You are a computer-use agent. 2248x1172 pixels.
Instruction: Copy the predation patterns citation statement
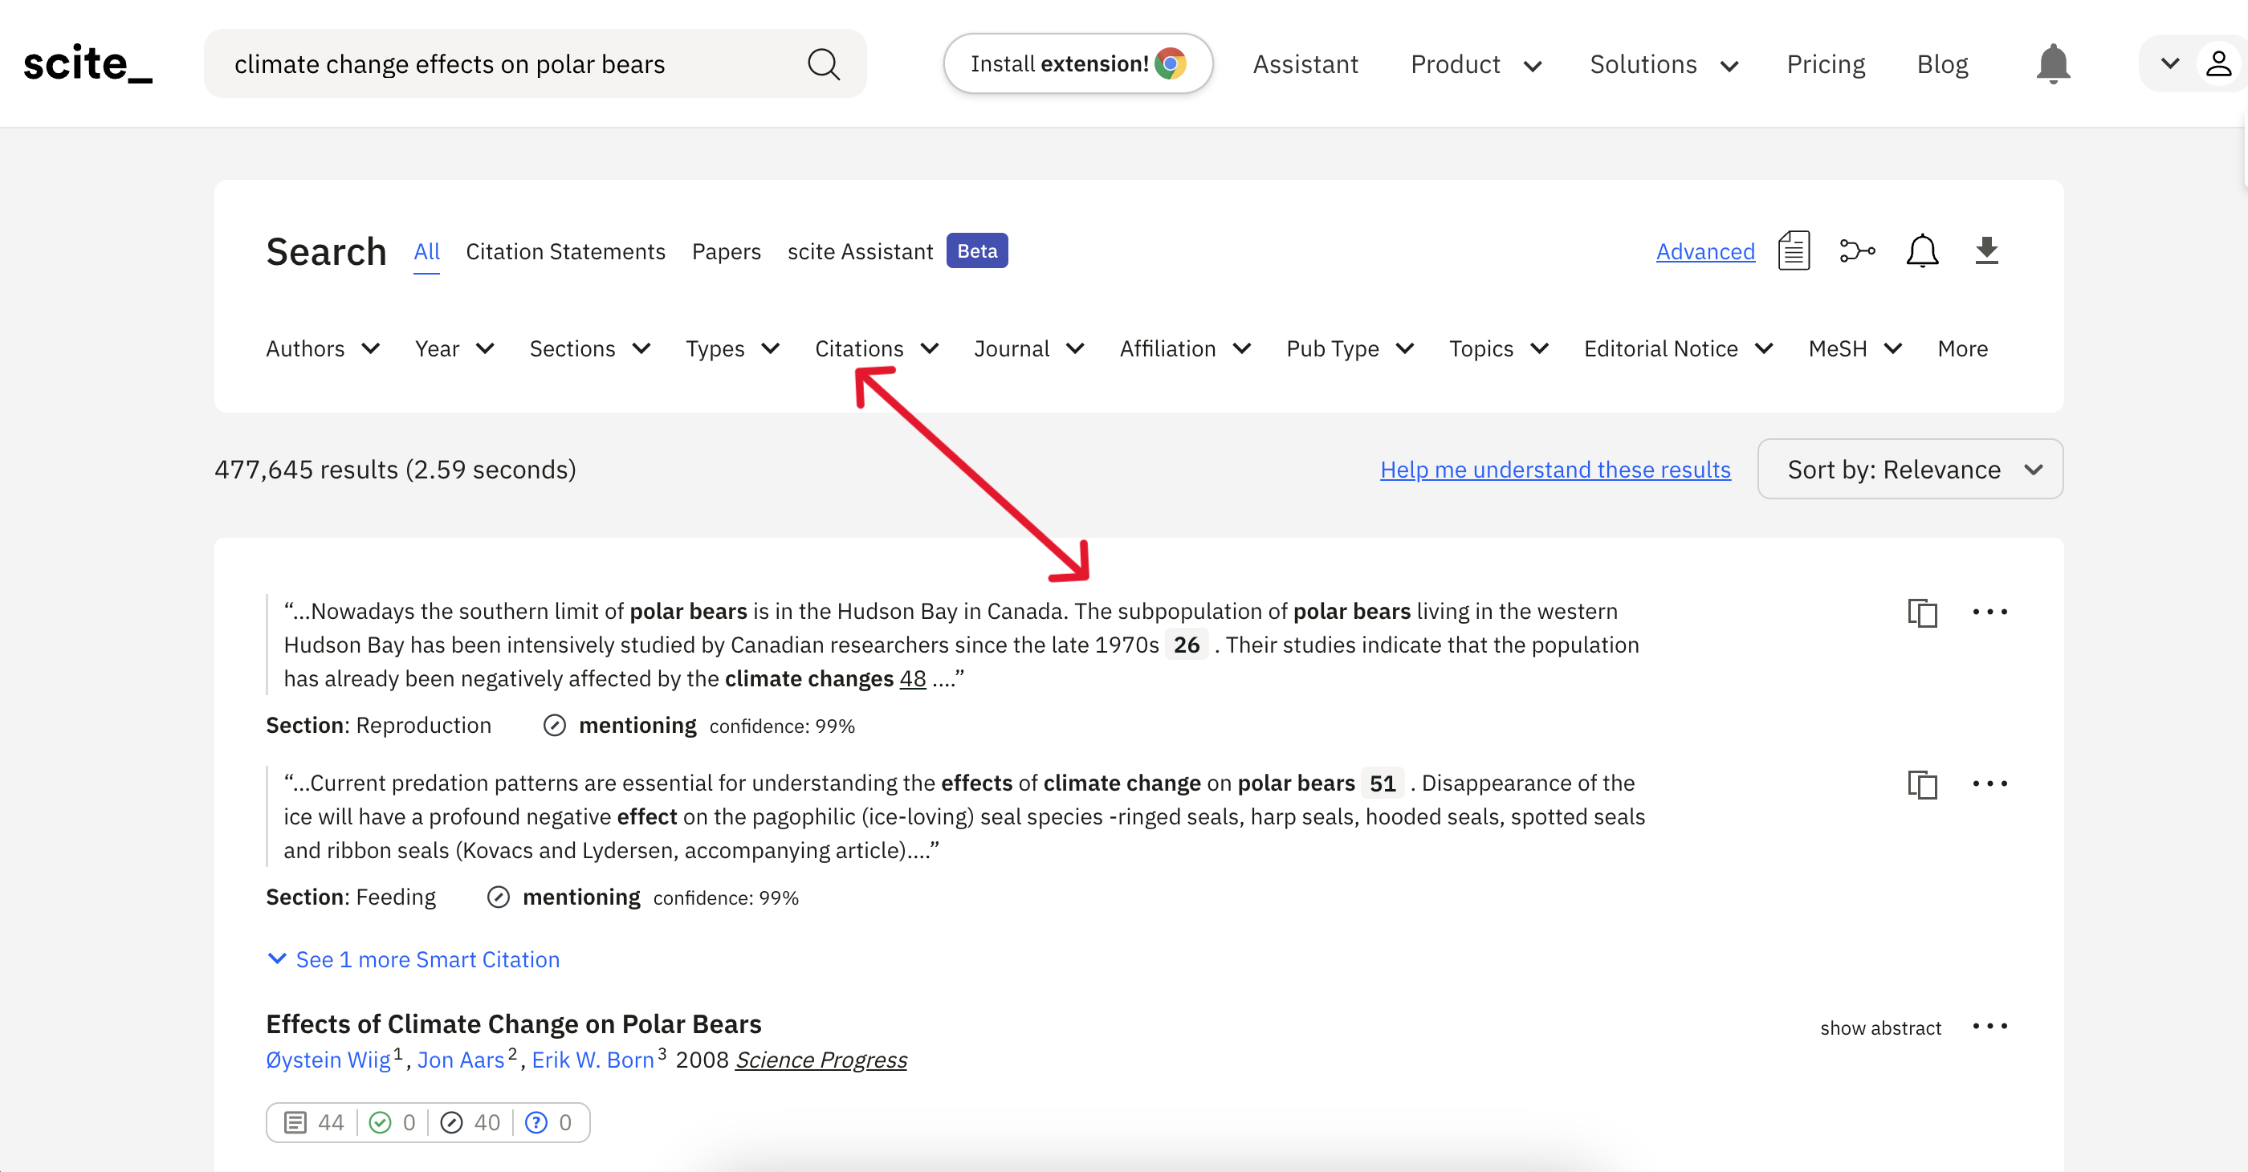tap(1921, 784)
